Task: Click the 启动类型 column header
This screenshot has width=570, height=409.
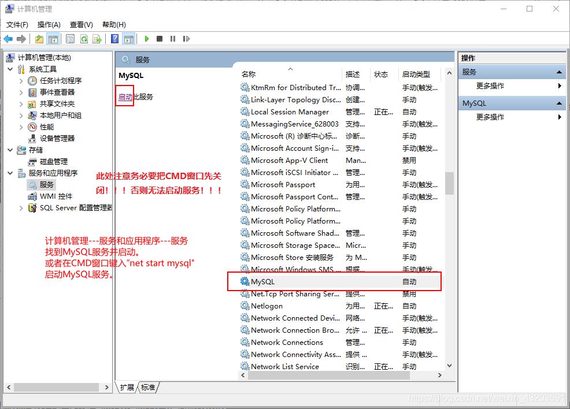Action: tap(416, 75)
